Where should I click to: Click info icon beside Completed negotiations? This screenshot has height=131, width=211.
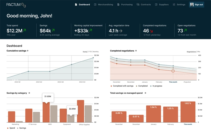coord(136,51)
